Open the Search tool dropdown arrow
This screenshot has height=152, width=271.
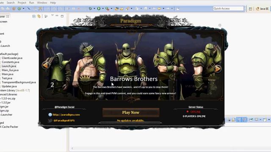point(131,8)
